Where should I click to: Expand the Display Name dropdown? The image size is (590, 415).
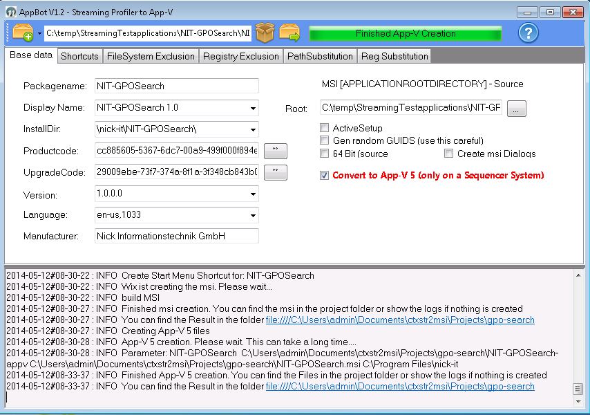click(x=253, y=108)
